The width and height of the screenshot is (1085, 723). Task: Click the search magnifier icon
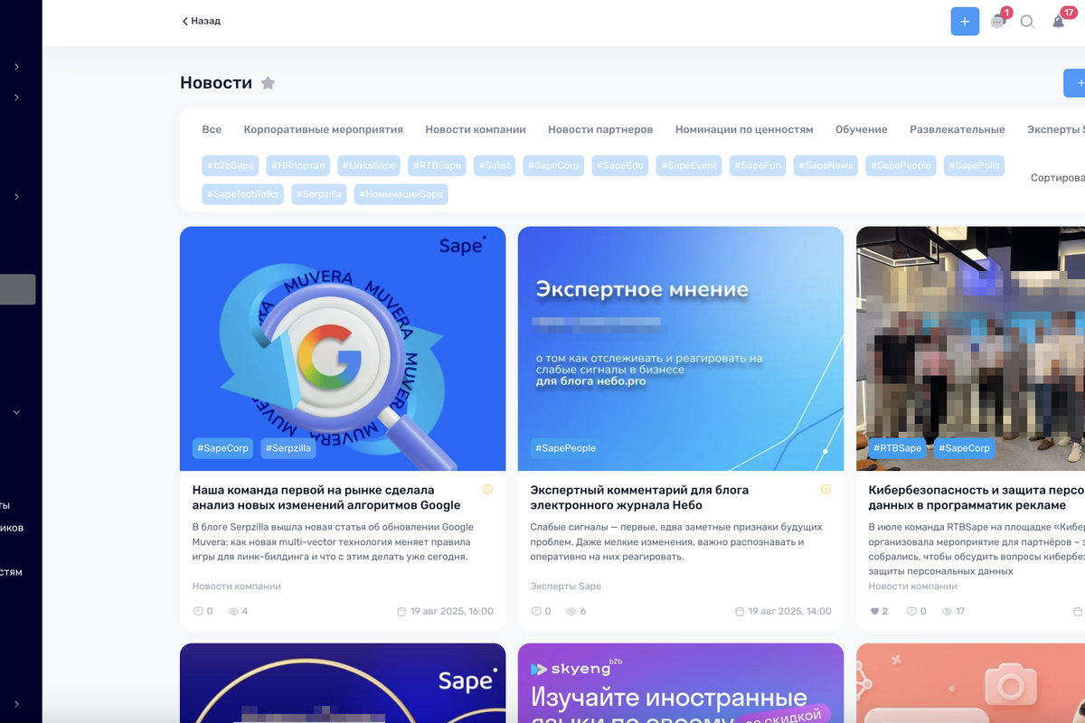[x=1027, y=22]
